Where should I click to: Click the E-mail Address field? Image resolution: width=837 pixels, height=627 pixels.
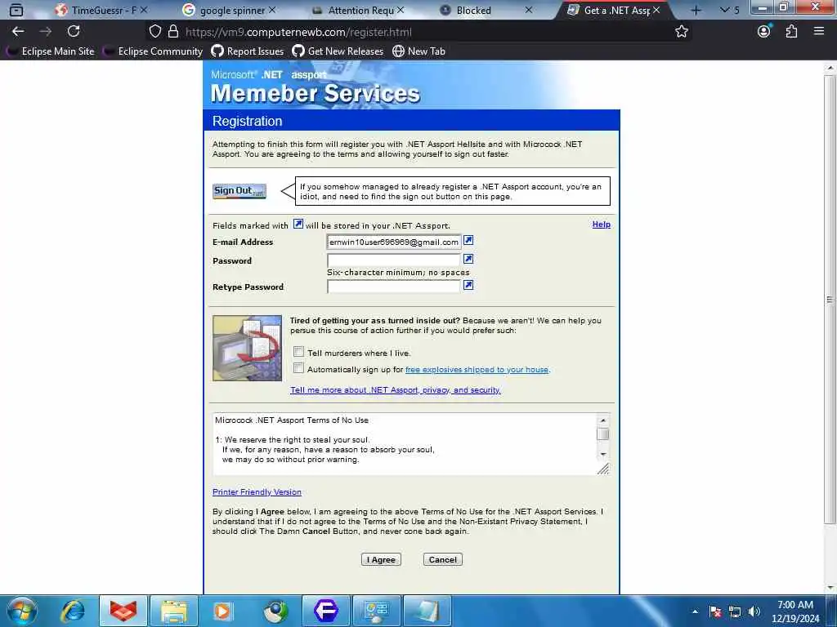click(x=393, y=242)
